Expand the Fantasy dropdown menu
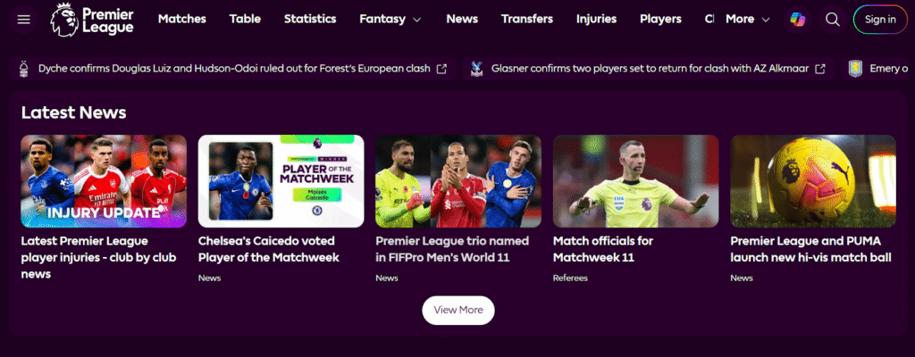Screen dimensions: 915x357 pyautogui.click(x=390, y=20)
